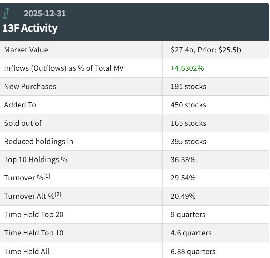The width and height of the screenshot is (270, 258).
Task: Click the 165 stocks sold out value
Action: pos(188,123)
